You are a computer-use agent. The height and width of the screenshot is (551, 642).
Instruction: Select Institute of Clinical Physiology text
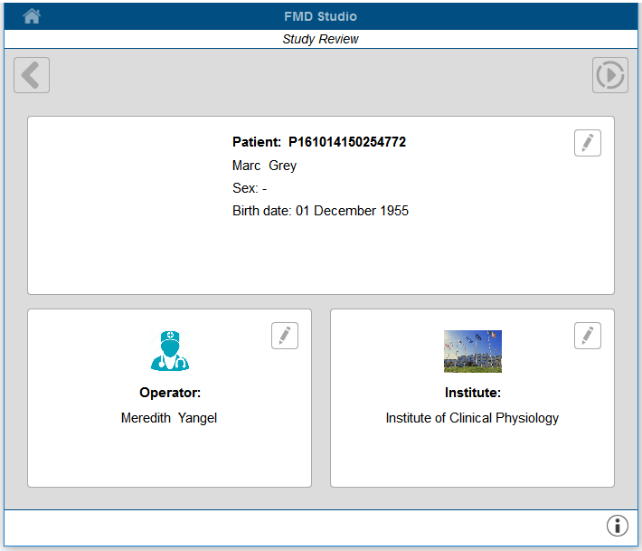tap(472, 418)
